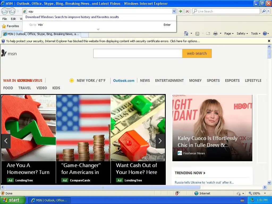The width and height of the screenshot is (272, 204).
Task: Expand the Home button dropdown arrow
Action: pos(191,33)
